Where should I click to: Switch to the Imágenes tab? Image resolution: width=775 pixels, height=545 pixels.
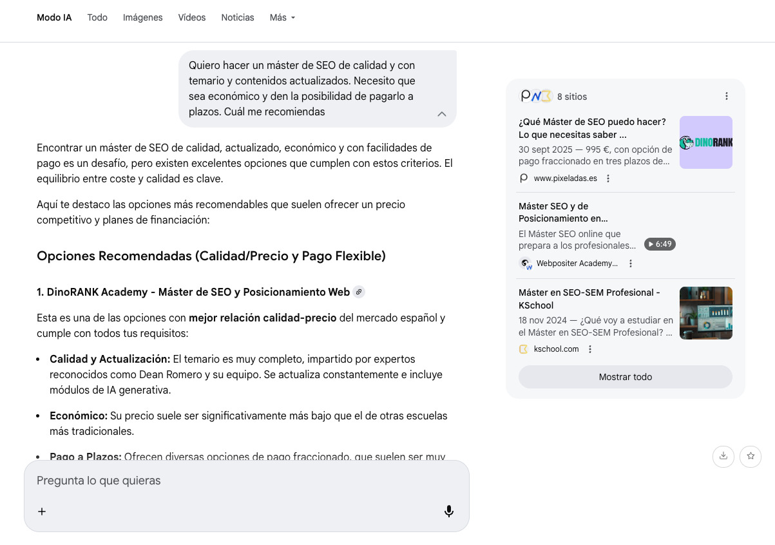142,17
